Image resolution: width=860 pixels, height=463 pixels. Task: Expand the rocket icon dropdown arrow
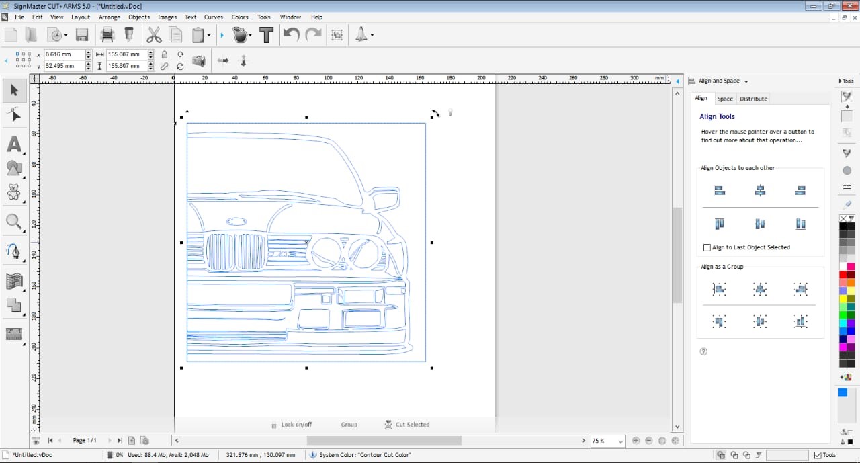coord(372,35)
